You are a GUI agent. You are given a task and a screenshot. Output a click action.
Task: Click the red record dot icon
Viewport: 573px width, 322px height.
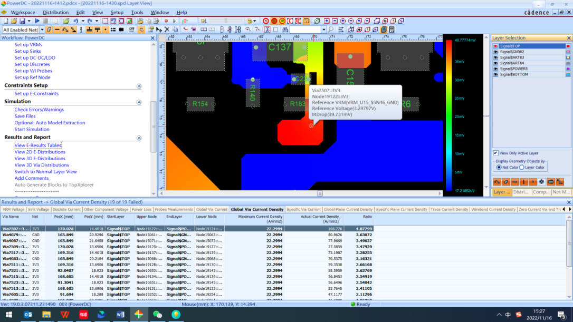166,21
